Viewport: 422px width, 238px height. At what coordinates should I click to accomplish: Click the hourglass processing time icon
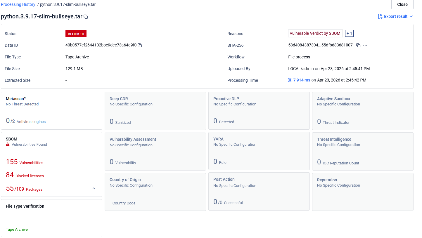pos(290,80)
